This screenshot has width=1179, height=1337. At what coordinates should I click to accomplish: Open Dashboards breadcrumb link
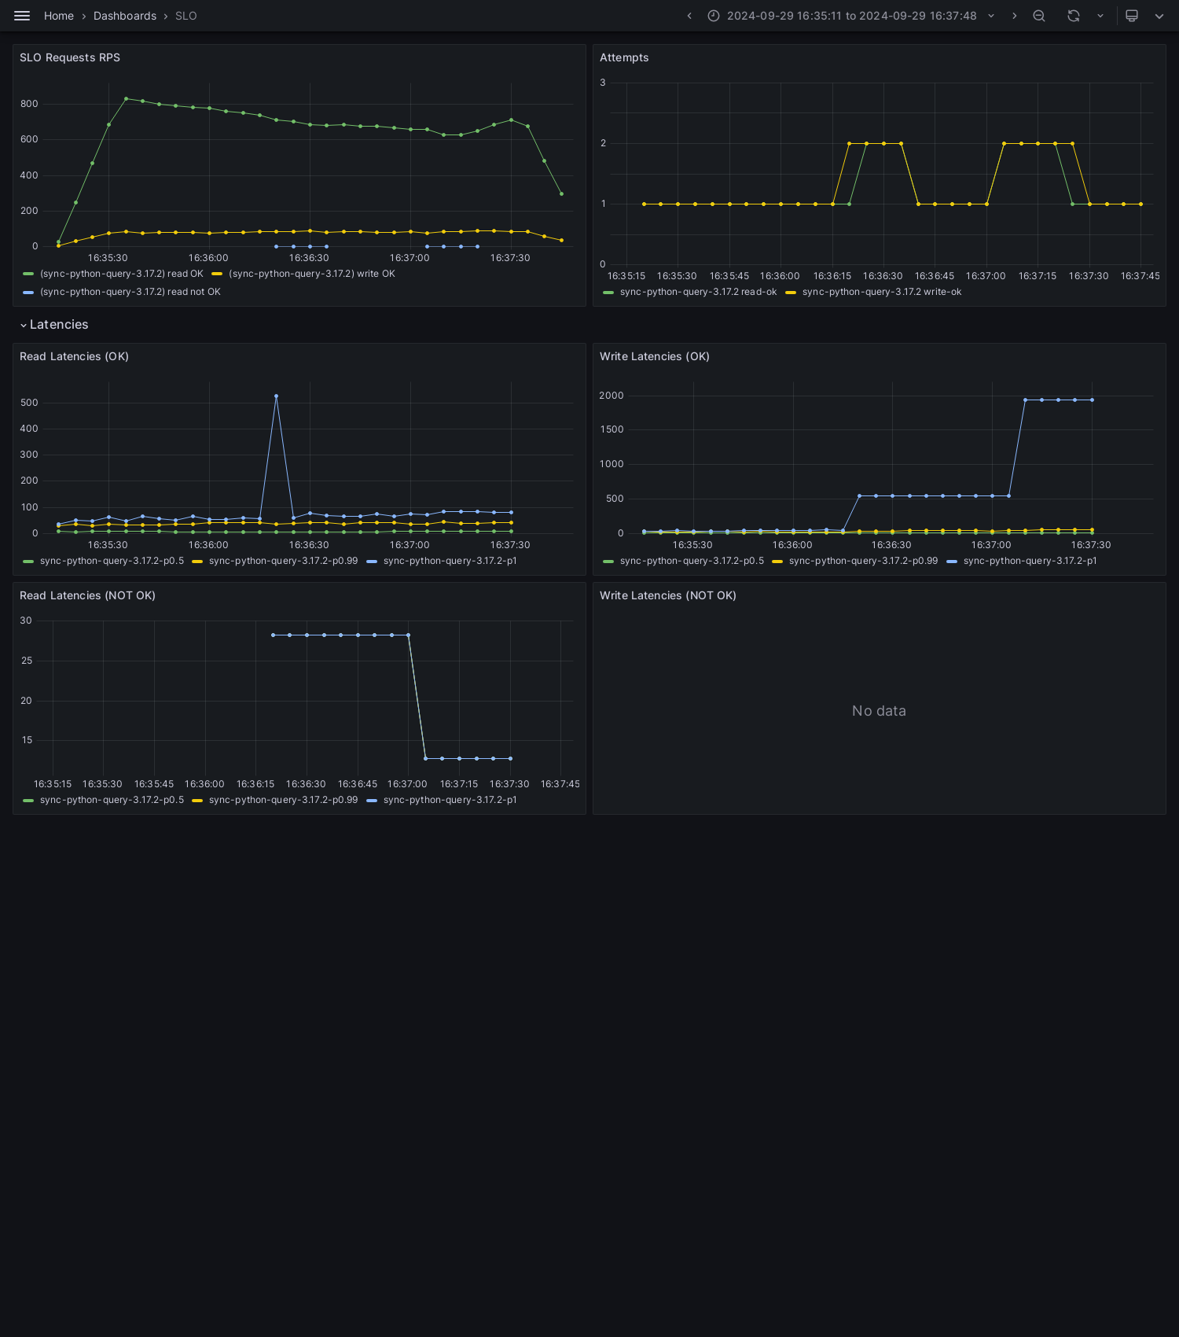tap(125, 16)
